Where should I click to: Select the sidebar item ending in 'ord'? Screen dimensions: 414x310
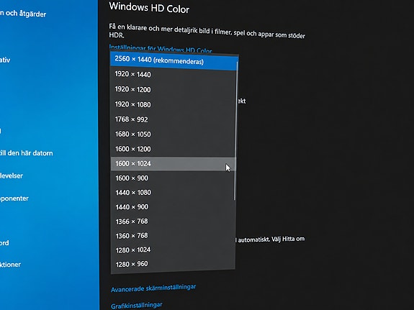(4, 242)
